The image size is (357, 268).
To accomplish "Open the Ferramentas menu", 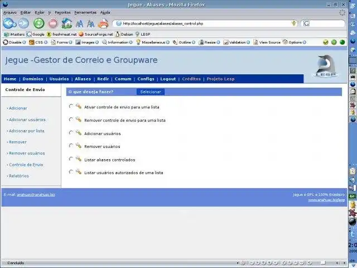I will click(x=85, y=12).
